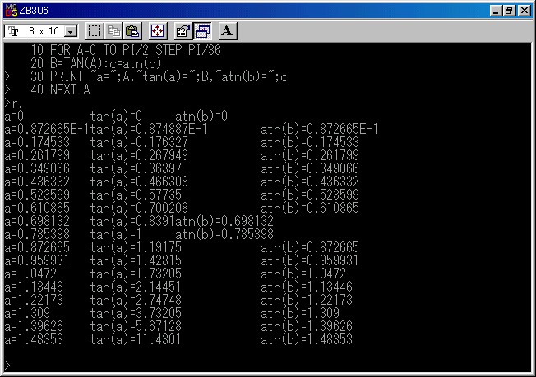Click the line 30 PRINT statement

pyautogui.click(x=159, y=77)
